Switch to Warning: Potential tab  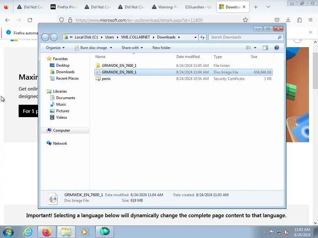coord(165,7)
